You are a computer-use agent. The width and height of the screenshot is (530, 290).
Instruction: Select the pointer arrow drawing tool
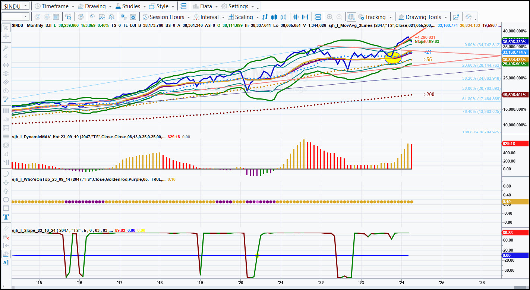[6, 28]
